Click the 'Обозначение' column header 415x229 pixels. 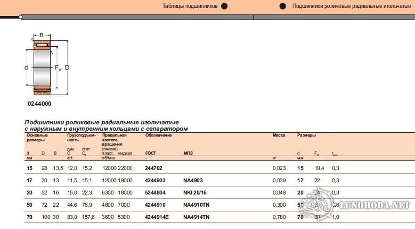pos(158,135)
